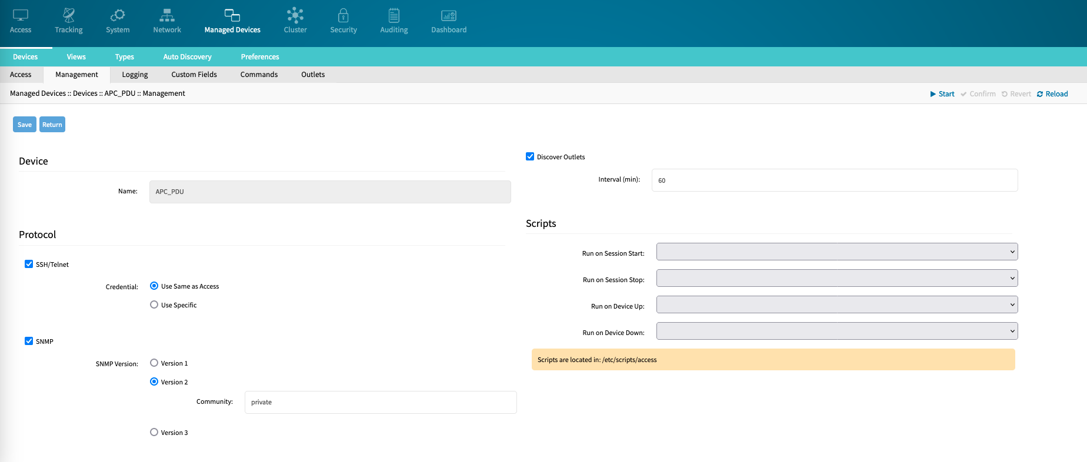Open the System gear icon
1087x462 pixels.
pos(118,15)
